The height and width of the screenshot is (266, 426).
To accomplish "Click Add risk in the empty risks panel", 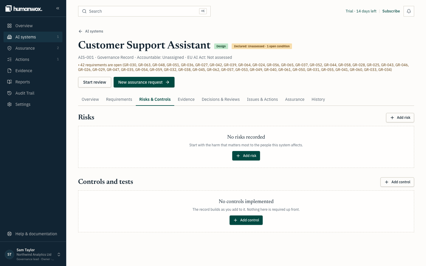I will [x=246, y=156].
